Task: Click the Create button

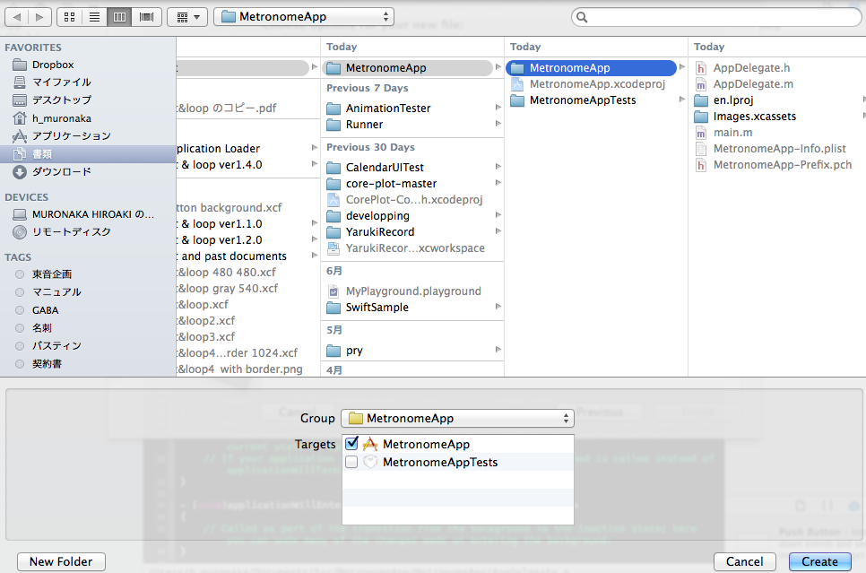Action: click(x=819, y=562)
